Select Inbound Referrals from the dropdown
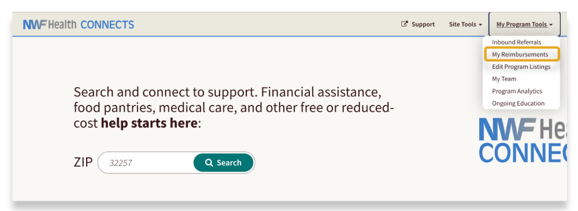 click(x=516, y=42)
